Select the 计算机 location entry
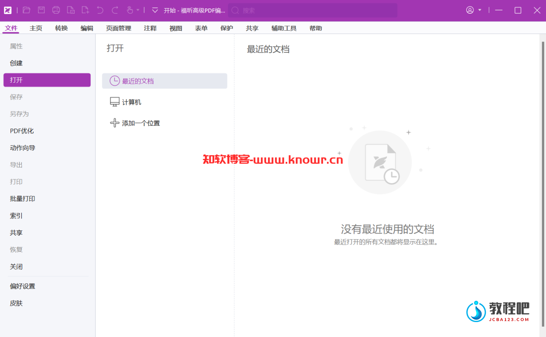This screenshot has height=337, width=546. point(165,102)
